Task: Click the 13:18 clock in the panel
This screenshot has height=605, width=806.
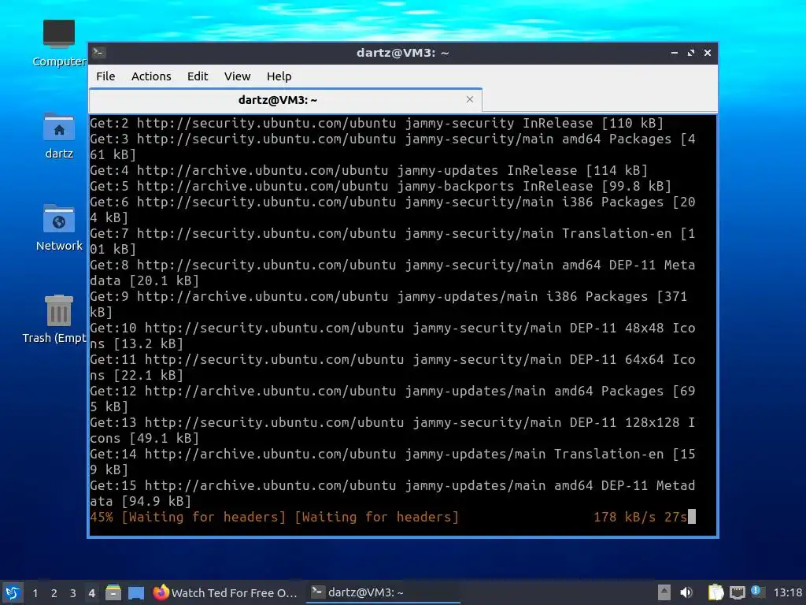Action: 787,592
